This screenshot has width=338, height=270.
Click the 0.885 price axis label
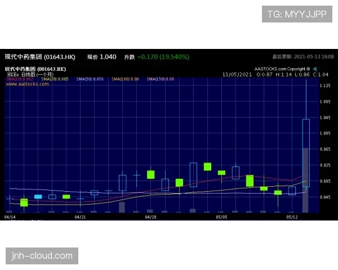click(325, 181)
